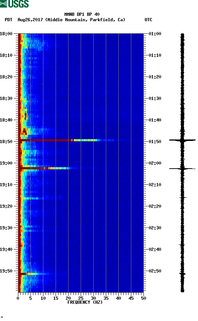
Task: Click the '20' frequency axis tick label
Action: 68,298
